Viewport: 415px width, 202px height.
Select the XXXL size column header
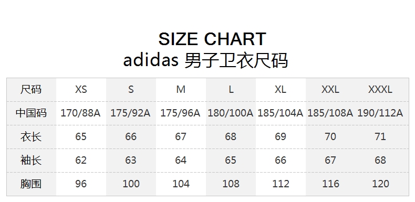[x=380, y=90]
